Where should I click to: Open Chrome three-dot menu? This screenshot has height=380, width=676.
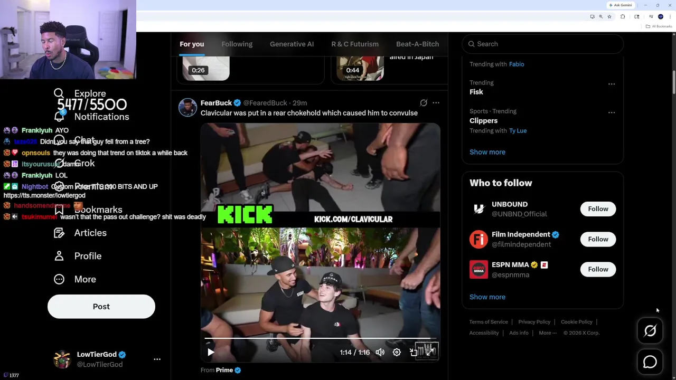[670, 16]
